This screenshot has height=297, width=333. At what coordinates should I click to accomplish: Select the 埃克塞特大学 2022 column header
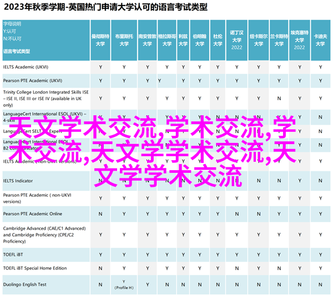click(300, 40)
